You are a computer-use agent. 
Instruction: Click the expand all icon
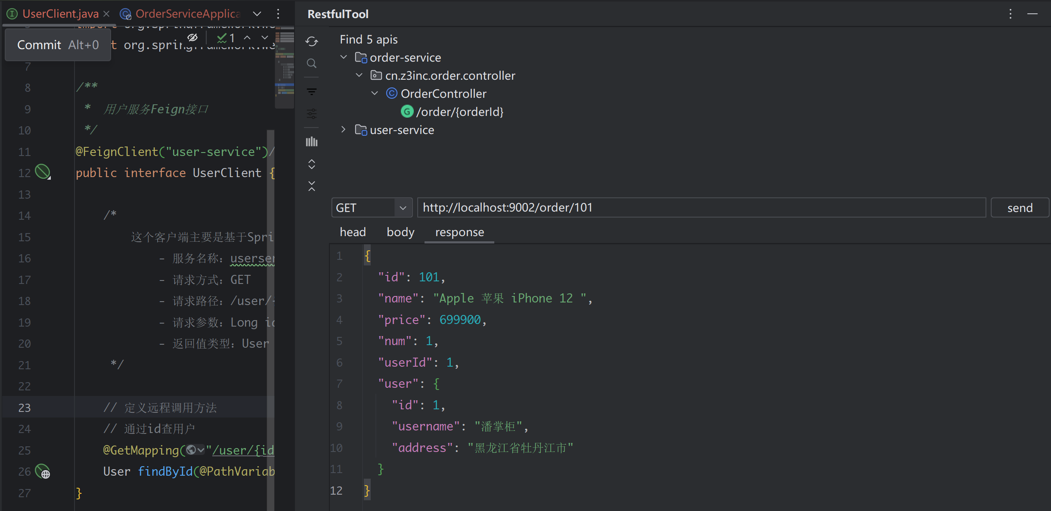tap(312, 164)
